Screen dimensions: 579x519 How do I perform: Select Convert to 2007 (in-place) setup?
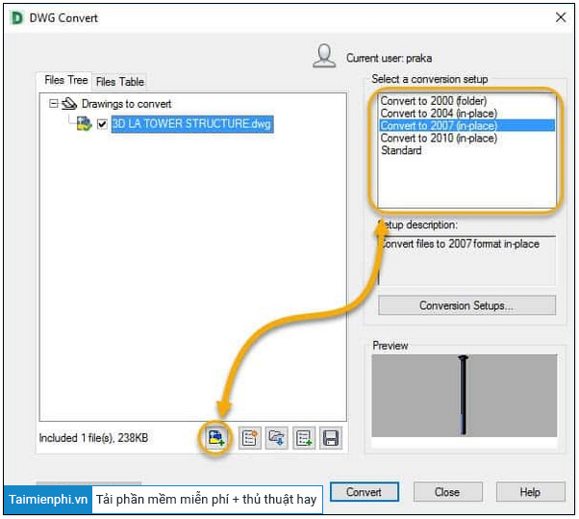pyautogui.click(x=467, y=126)
